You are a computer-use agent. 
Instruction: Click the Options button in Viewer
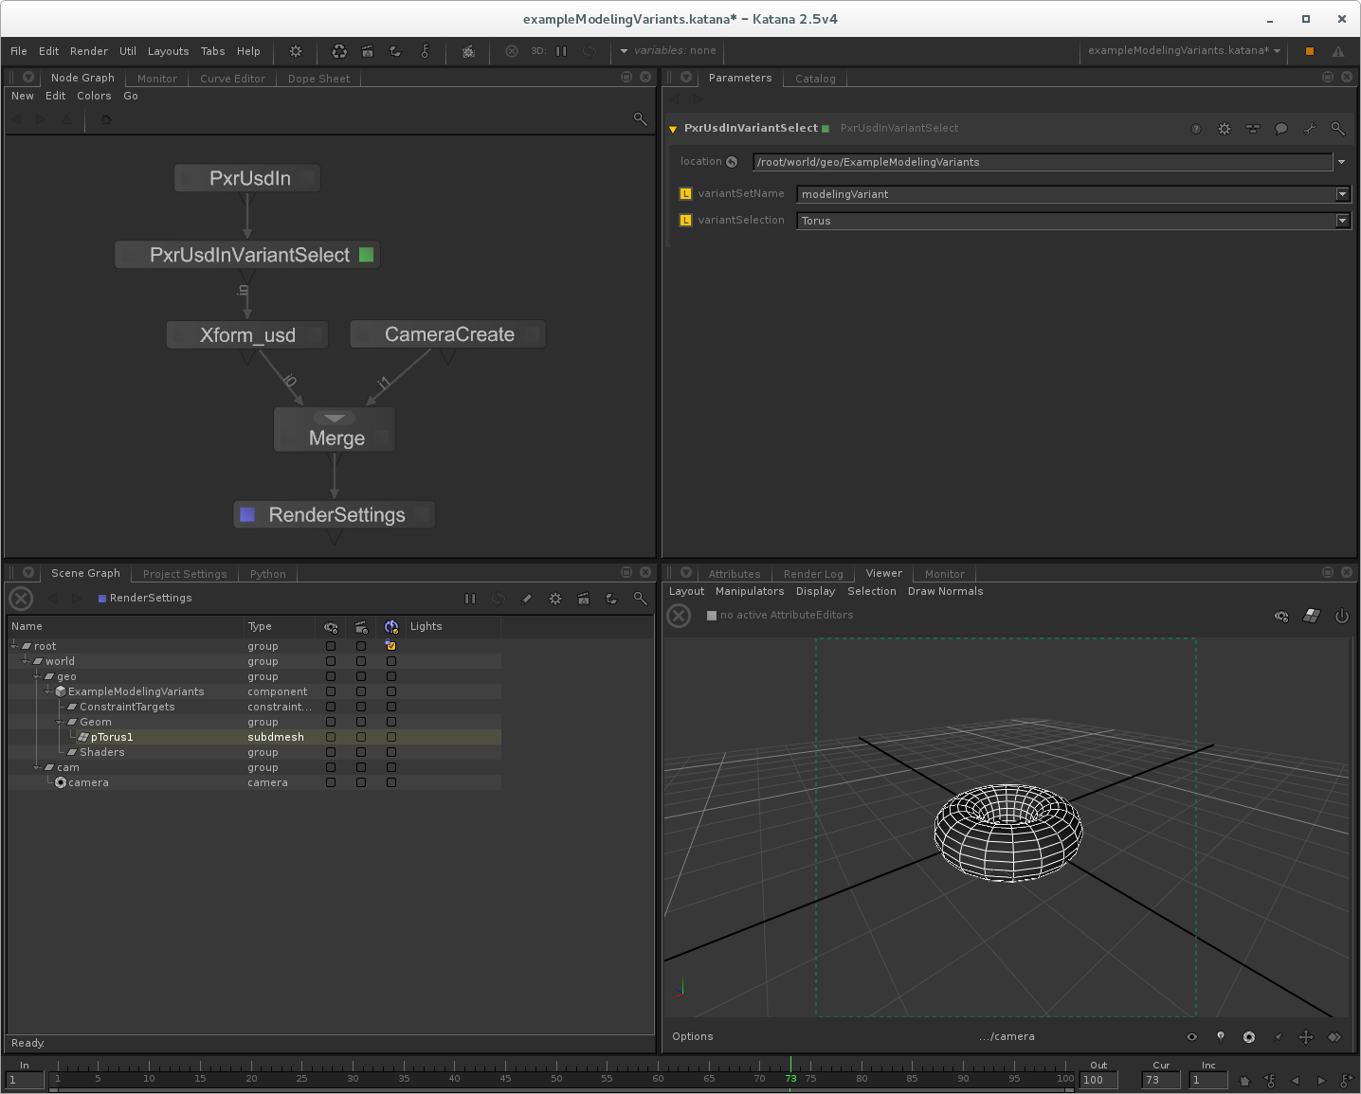point(692,1036)
